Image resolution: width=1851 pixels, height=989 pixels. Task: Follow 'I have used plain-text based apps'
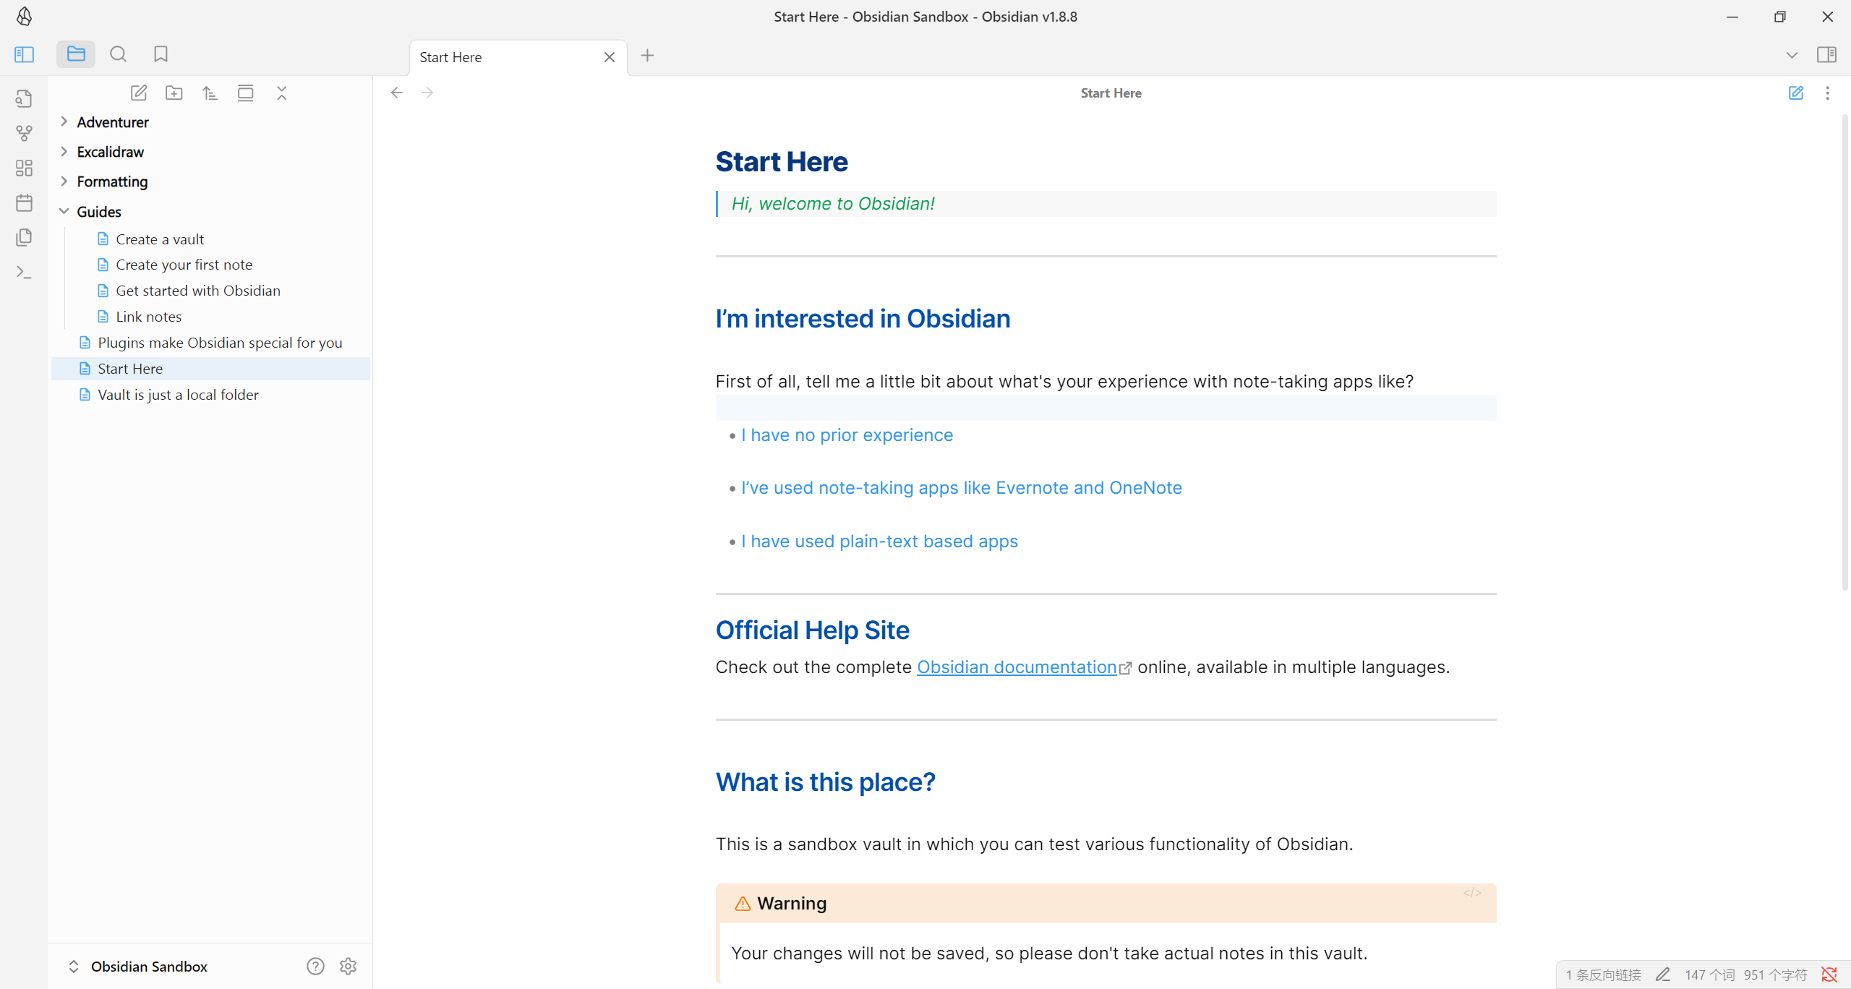(879, 541)
